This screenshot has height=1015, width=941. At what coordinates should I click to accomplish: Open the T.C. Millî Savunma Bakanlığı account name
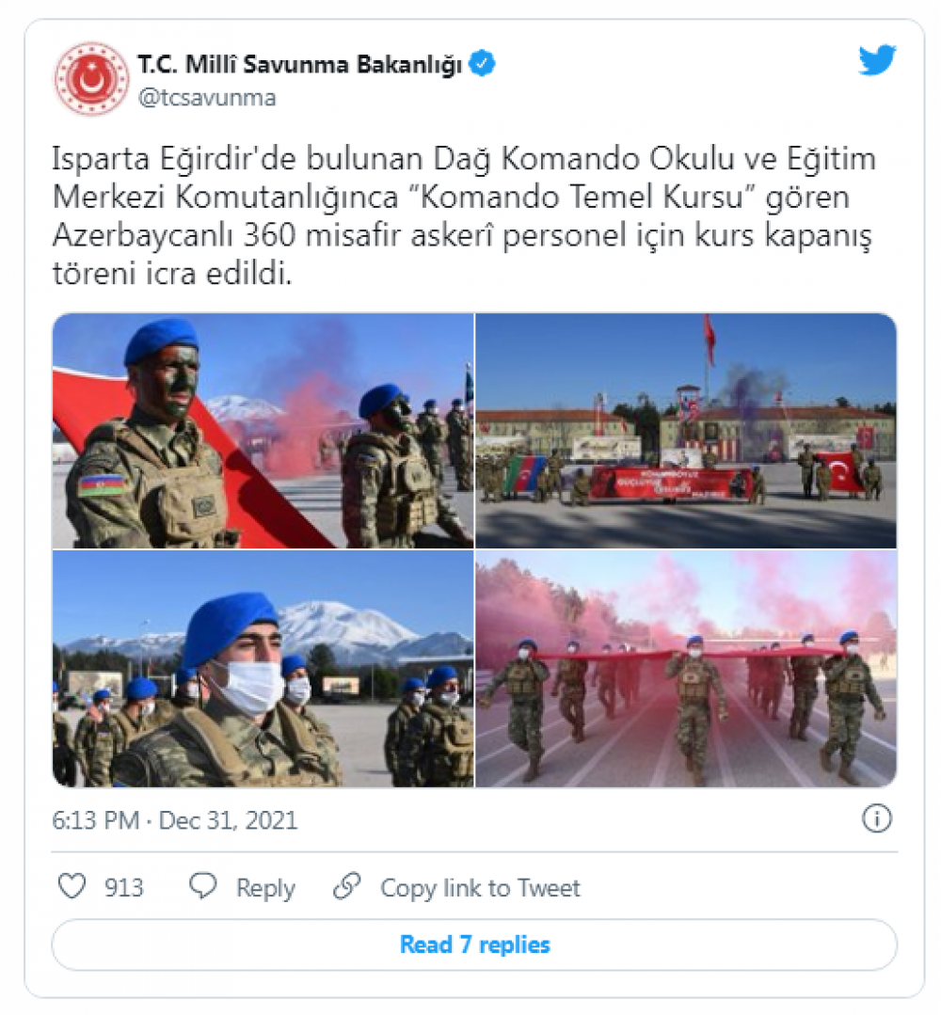tap(300, 64)
